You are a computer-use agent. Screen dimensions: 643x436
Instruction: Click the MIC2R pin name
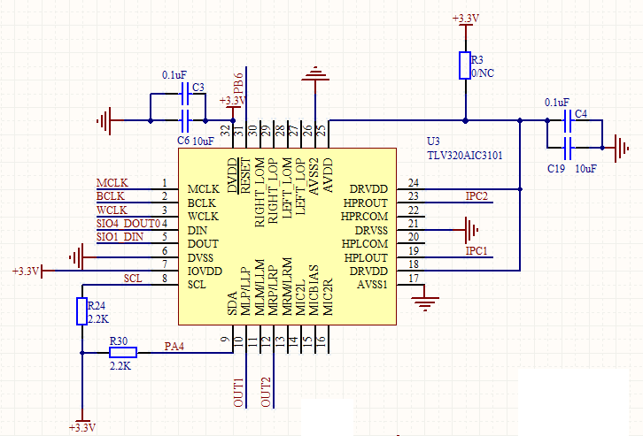point(328,297)
